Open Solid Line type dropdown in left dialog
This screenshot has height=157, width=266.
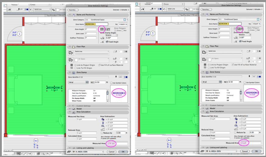coord(92,52)
